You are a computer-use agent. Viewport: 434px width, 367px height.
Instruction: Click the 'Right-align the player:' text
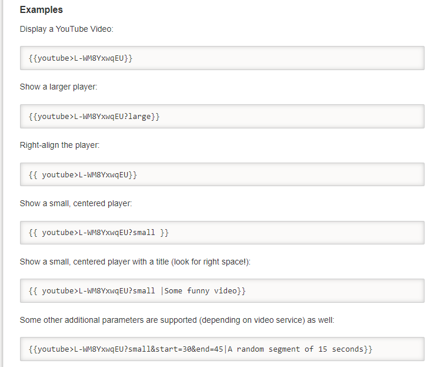(x=64, y=145)
